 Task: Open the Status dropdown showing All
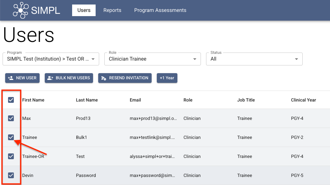point(254,59)
